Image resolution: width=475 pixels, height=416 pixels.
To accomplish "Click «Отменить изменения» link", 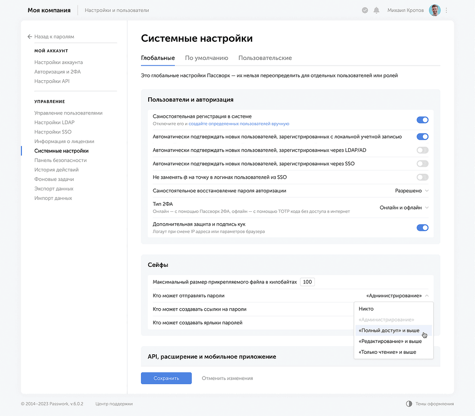I will 227,378.
